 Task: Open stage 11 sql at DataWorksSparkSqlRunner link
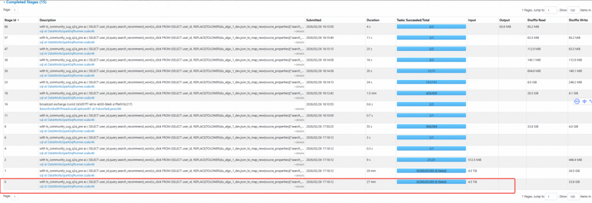[67, 120]
